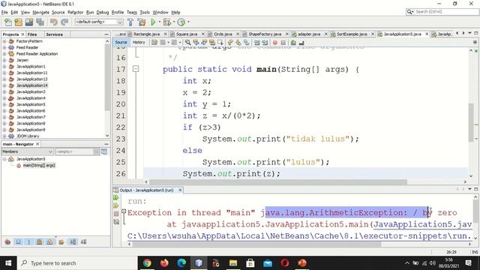Expand the Feed Reader project node
The image size is (480, 270).
coord(4,47)
